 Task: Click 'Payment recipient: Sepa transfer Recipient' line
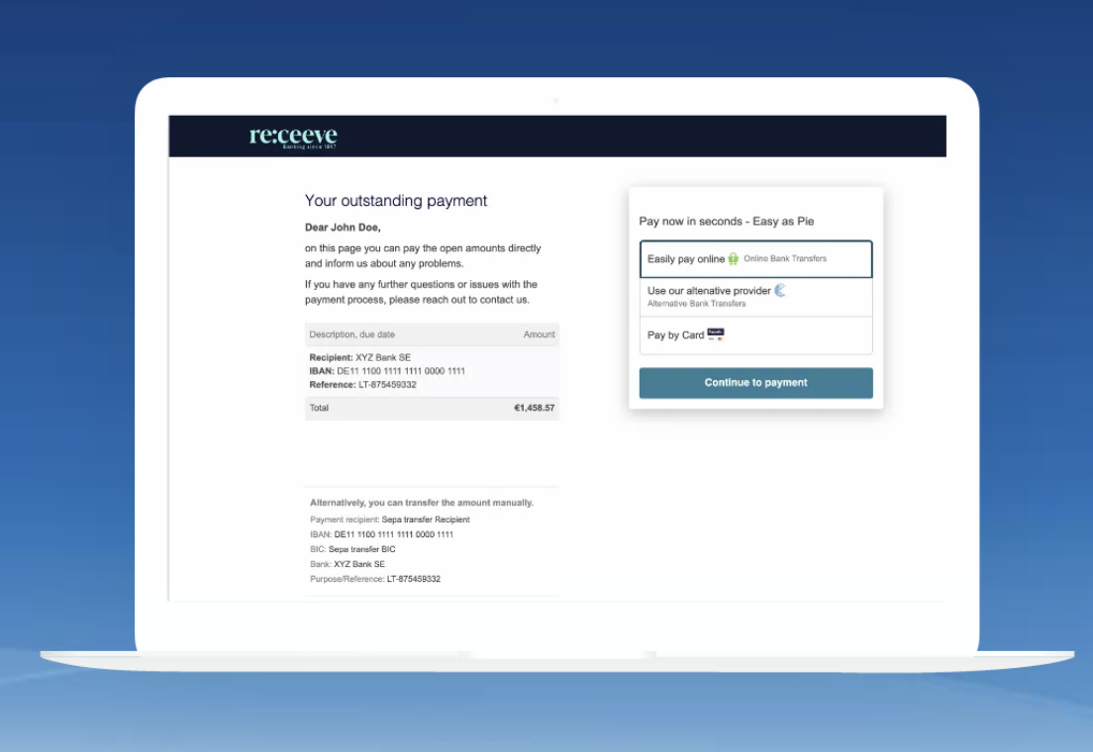point(390,519)
